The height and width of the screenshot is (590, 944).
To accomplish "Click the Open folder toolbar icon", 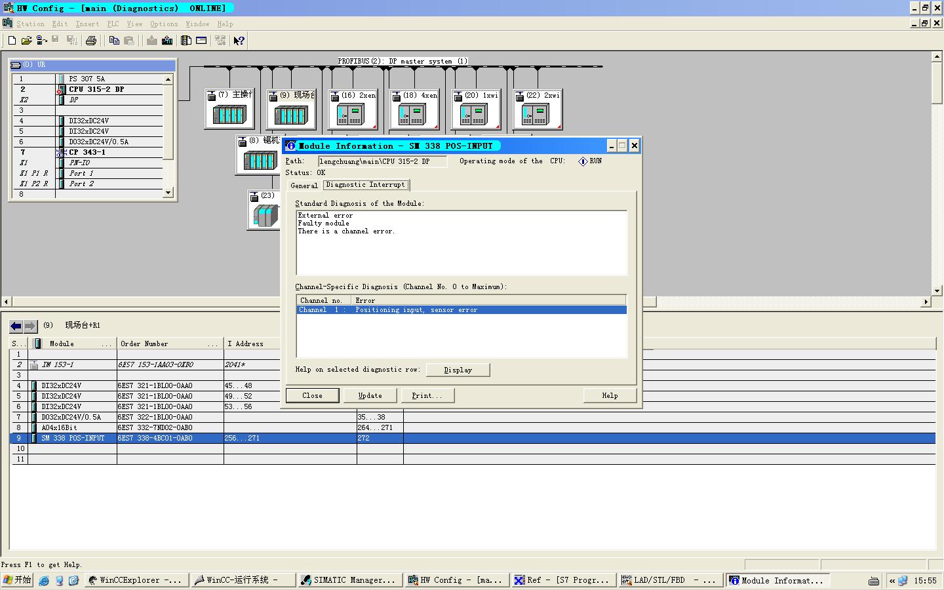I will pyautogui.click(x=27, y=41).
